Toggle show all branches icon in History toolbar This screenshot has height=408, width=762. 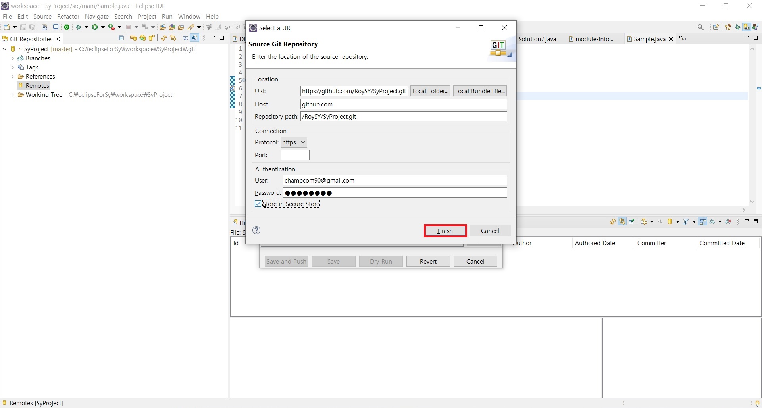click(x=712, y=222)
